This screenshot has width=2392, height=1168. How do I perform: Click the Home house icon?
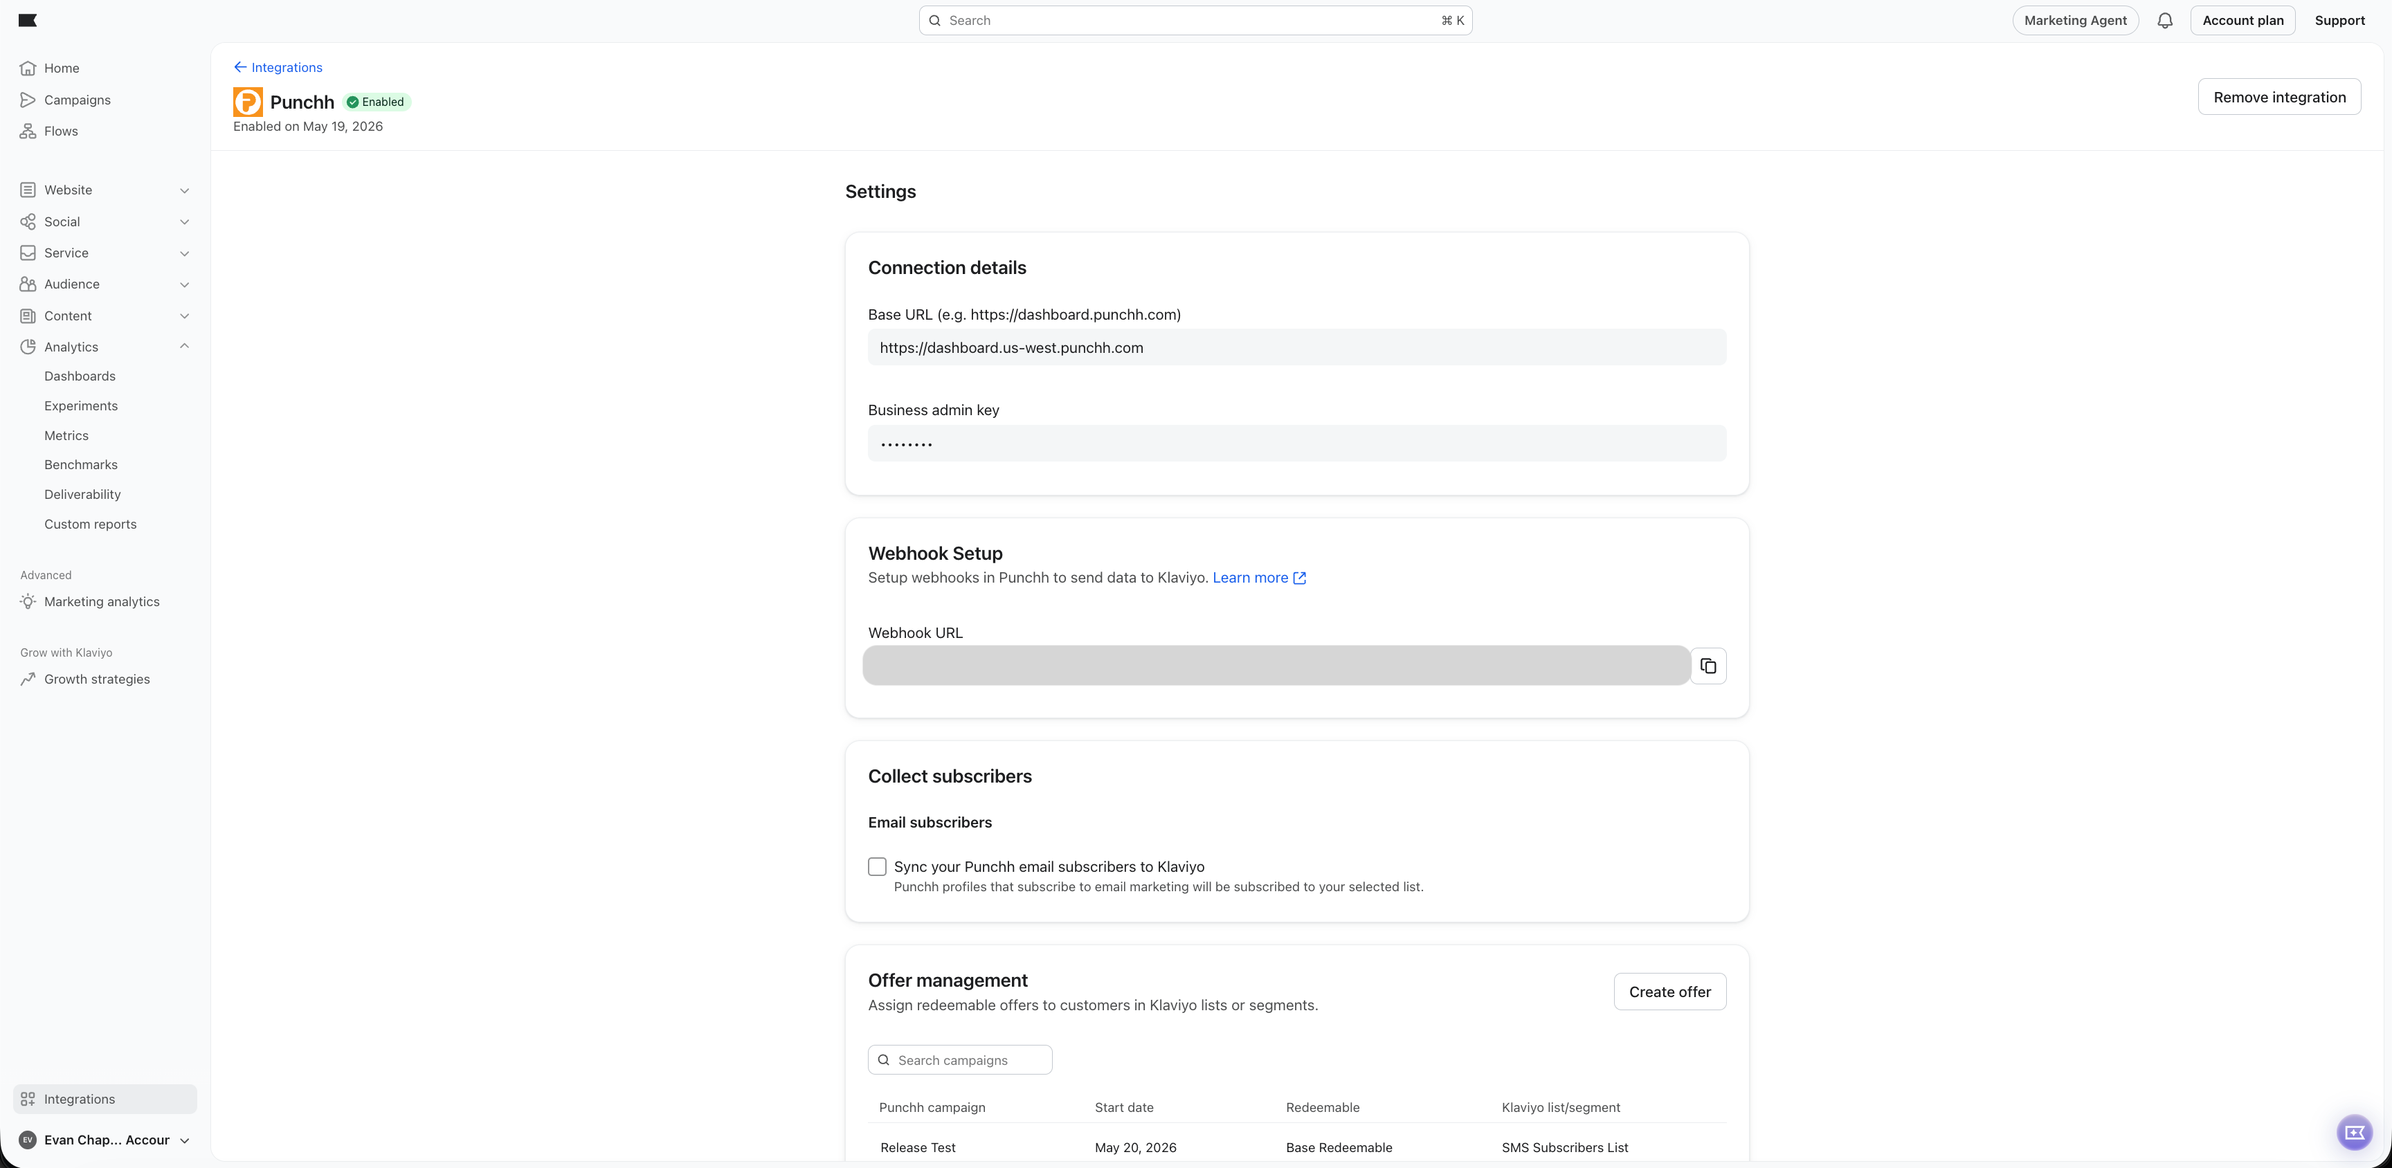(28, 68)
